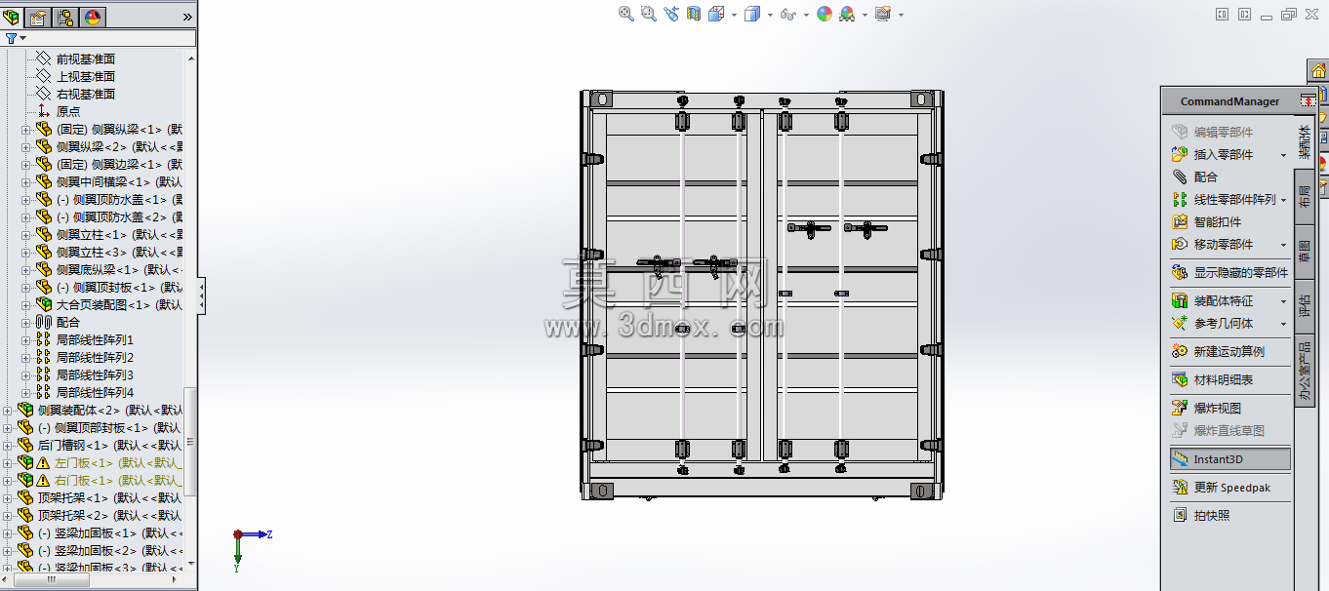Click the 线性零部件阵列 command
The height and width of the screenshot is (591, 1329).
pyautogui.click(x=1224, y=199)
